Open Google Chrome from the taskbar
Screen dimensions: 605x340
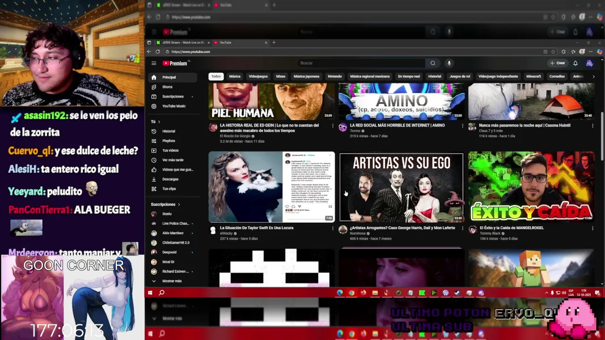pyautogui.click(x=352, y=293)
